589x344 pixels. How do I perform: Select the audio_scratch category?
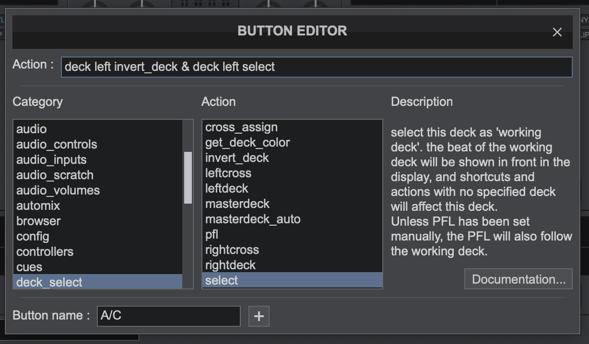98,175
